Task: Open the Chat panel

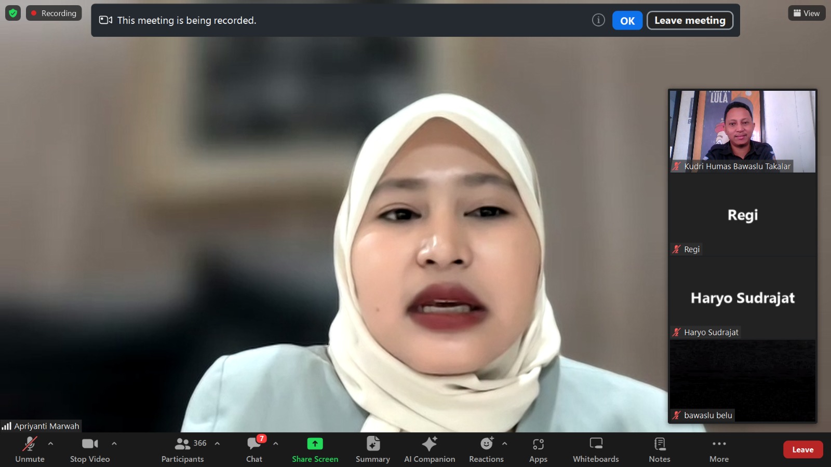Action: coord(253,449)
